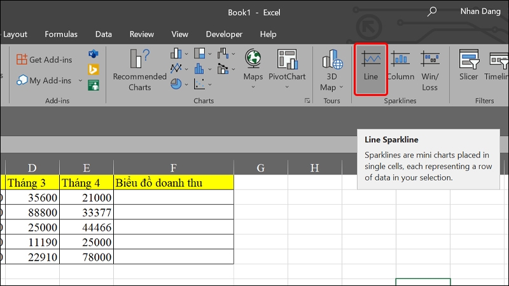The image size is (509, 286).
Task: Insert a Pie or Doughnut chart
Action: point(176,84)
